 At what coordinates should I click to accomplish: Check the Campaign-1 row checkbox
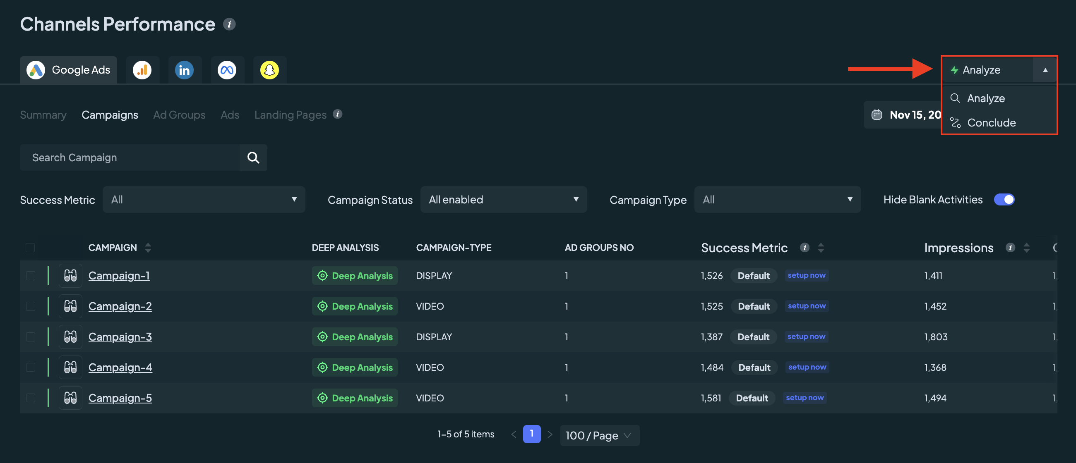click(x=30, y=276)
